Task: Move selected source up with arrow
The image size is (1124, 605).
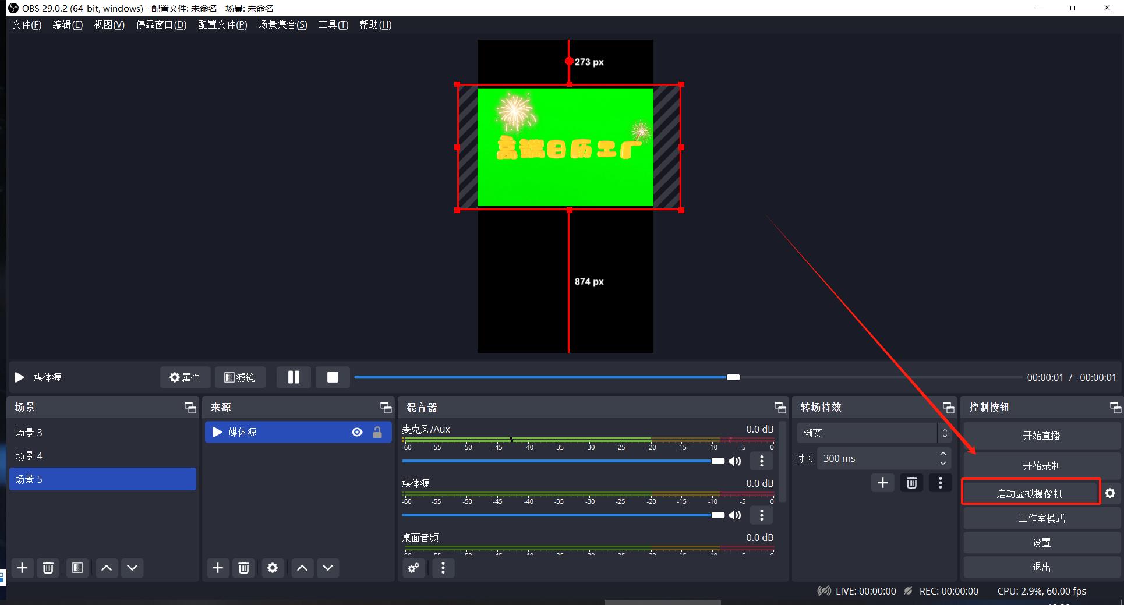Action: (302, 568)
